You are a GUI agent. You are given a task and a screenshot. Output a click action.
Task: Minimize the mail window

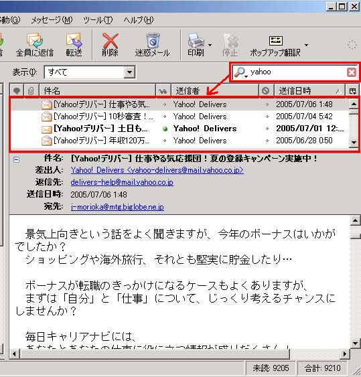pos(331,7)
